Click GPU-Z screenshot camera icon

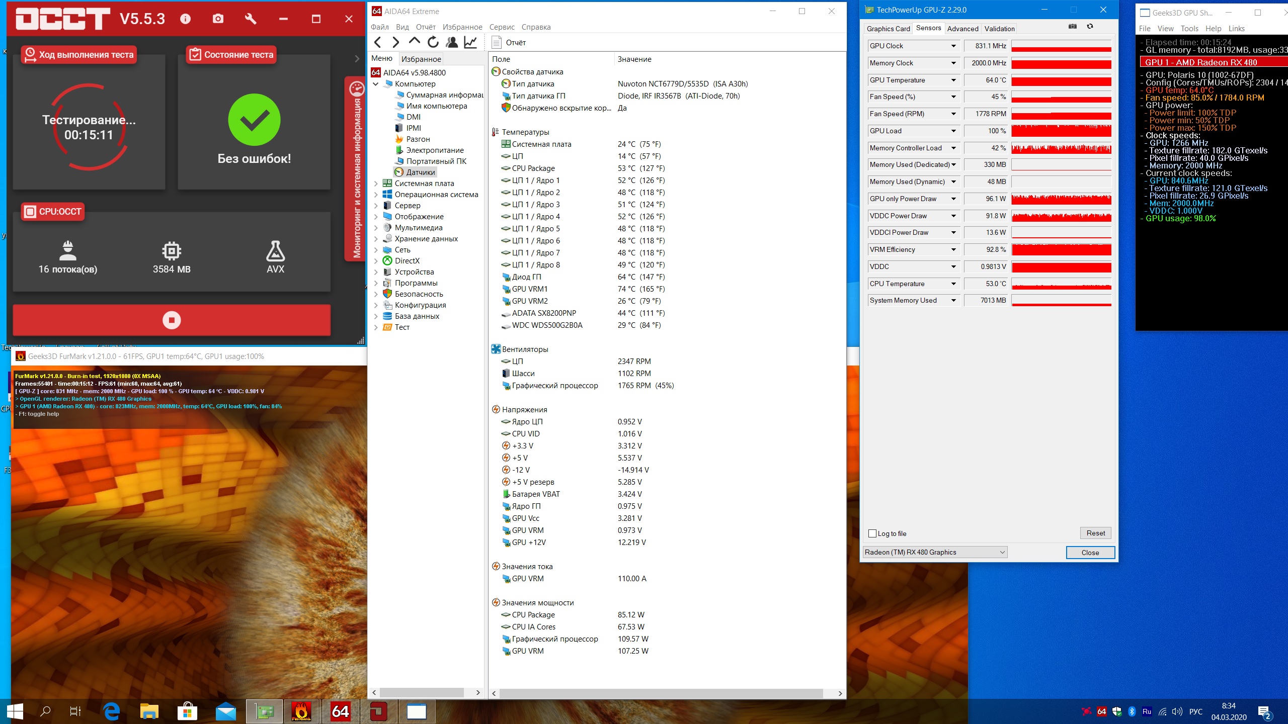pyautogui.click(x=1073, y=27)
